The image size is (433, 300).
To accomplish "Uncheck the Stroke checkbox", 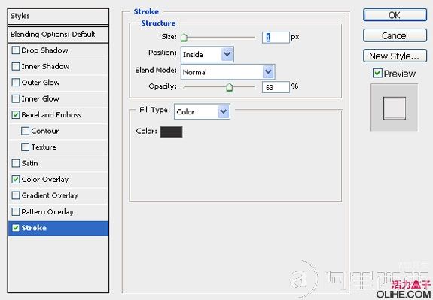I will tap(16, 228).
